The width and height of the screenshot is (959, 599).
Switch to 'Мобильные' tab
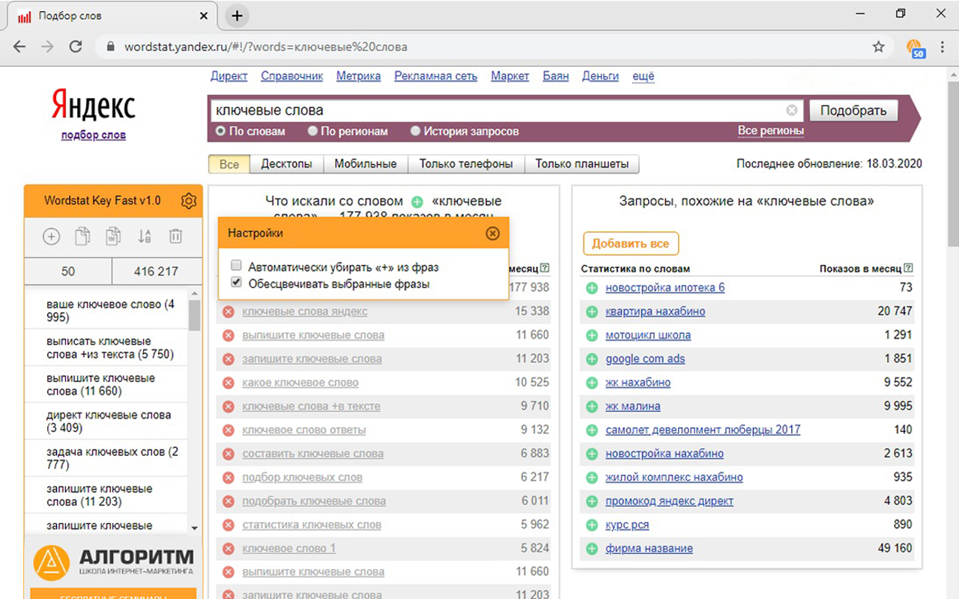[x=366, y=164]
